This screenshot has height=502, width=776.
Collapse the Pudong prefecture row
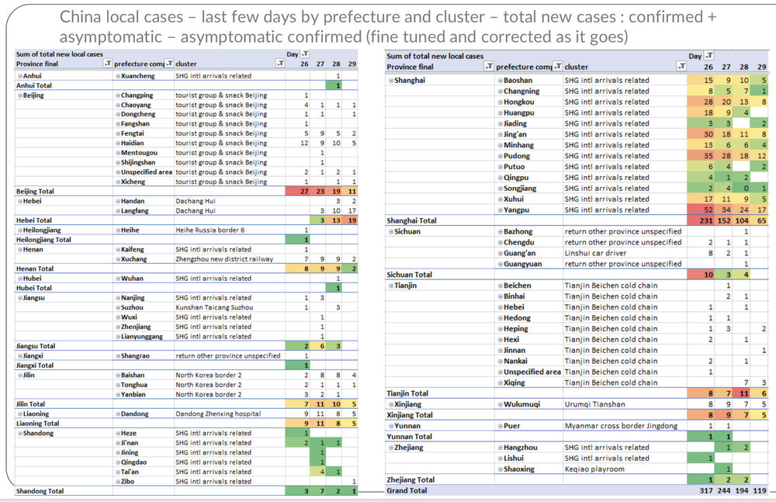tap(499, 156)
